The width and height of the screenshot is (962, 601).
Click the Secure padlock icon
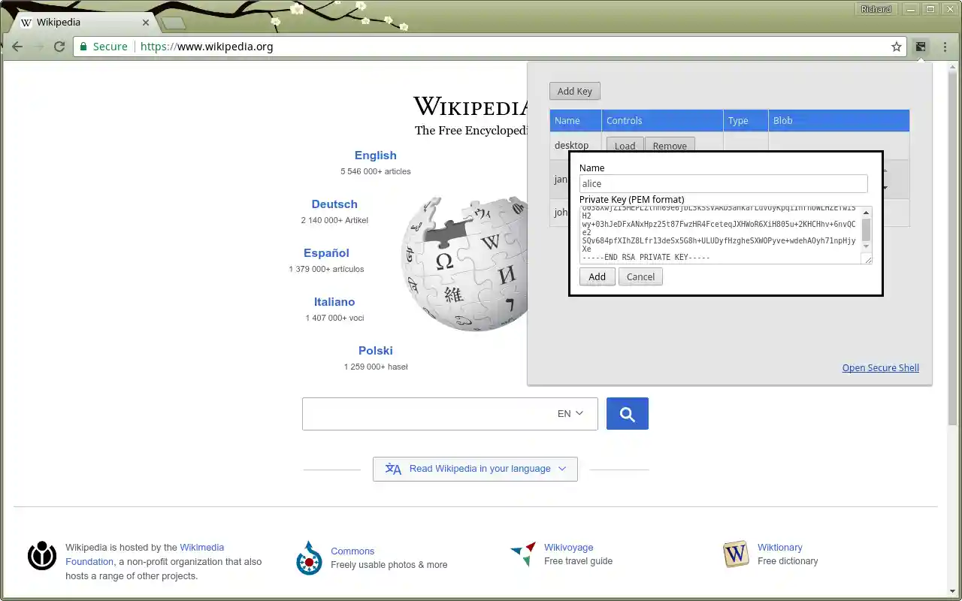click(83, 46)
